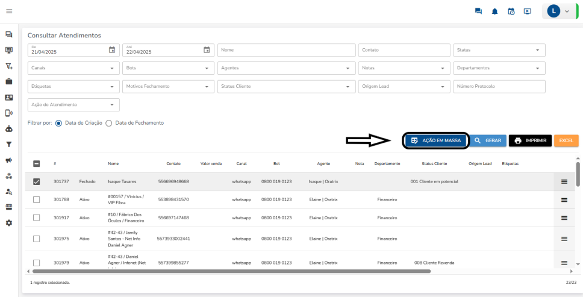Click the calendar clock icon in header
Image resolution: width=583 pixels, height=297 pixels.
click(x=511, y=11)
